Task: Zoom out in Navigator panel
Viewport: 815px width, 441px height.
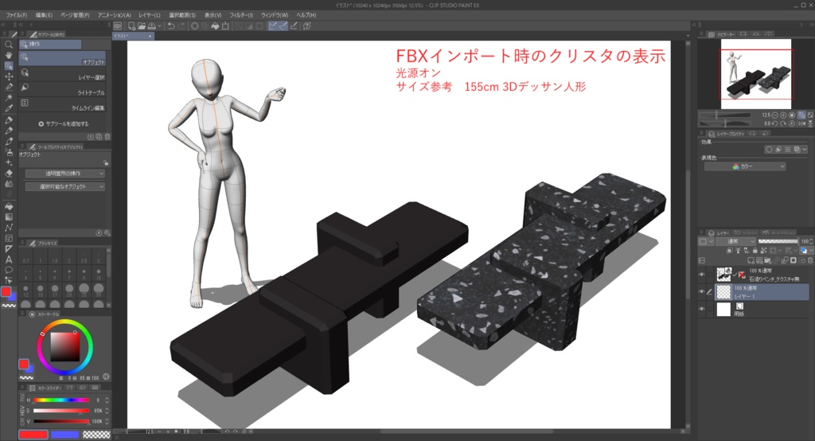Action: click(x=775, y=115)
